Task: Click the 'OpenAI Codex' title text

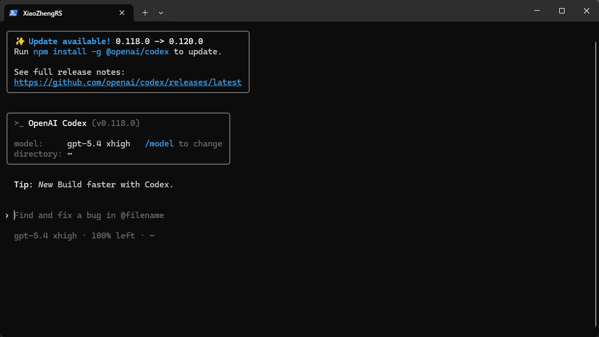Action: (57, 123)
